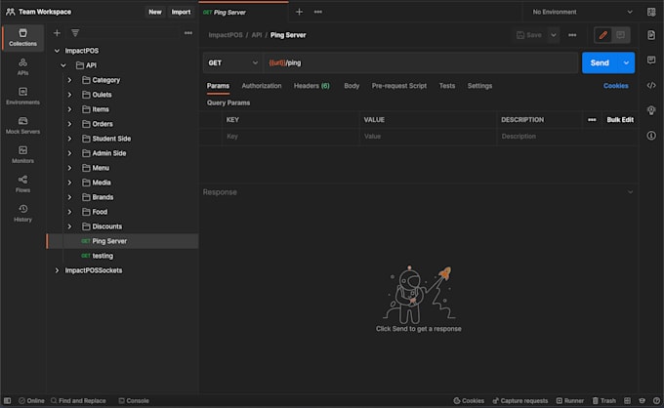Select the Ping Server request tab

pyautogui.click(x=243, y=13)
